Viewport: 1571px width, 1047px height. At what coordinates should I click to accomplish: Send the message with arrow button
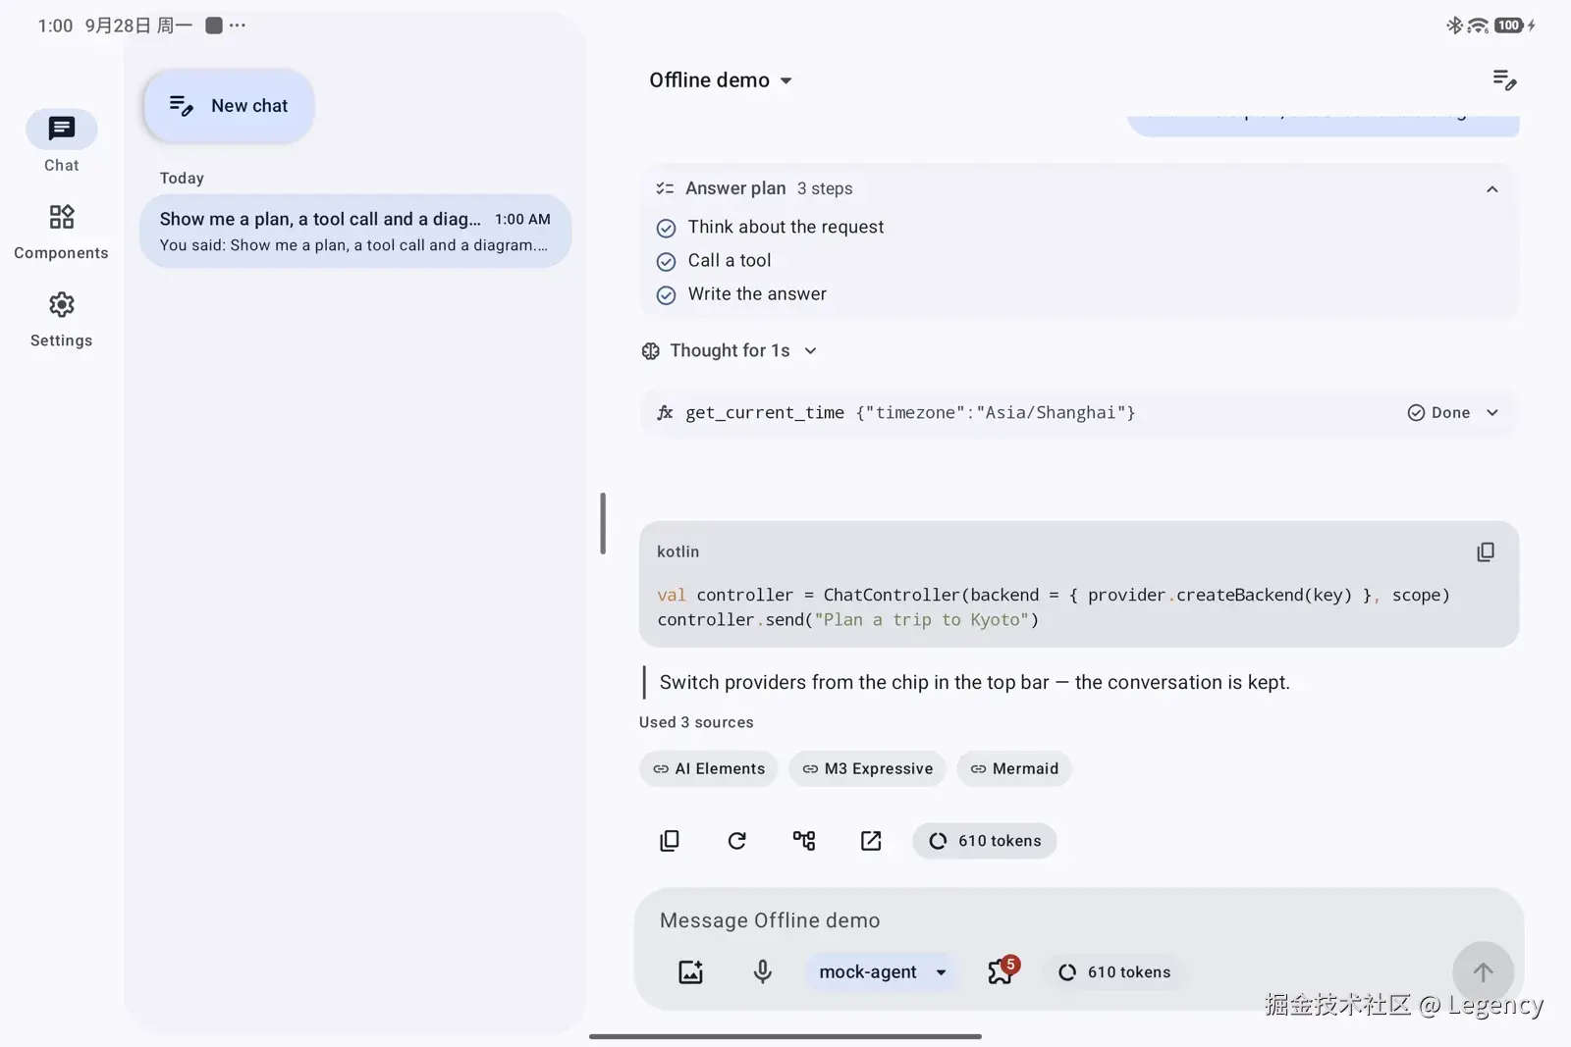1483,972
